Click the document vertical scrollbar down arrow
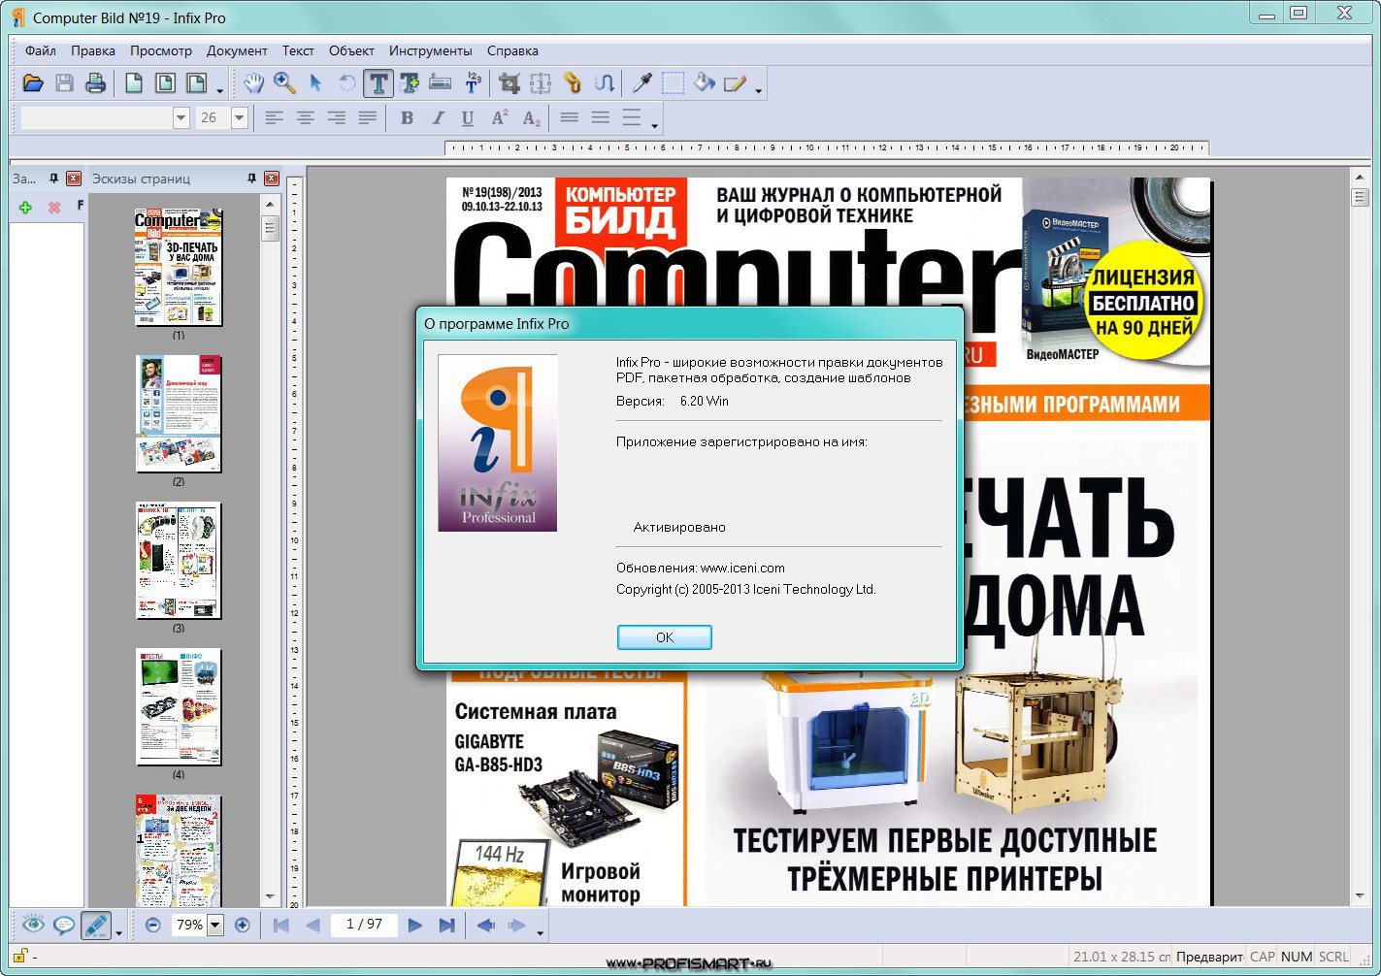Viewport: 1381px width, 976px height. 1360,896
